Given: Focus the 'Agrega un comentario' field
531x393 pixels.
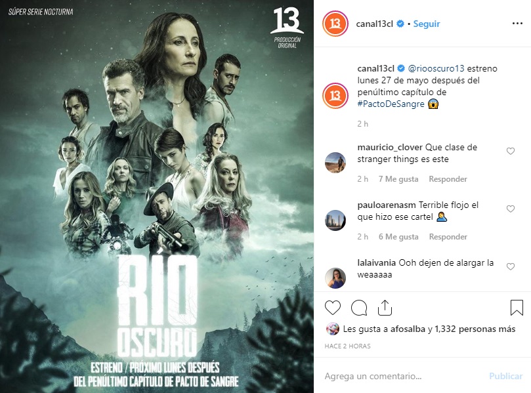Looking at the screenshot, I should pos(403,376).
